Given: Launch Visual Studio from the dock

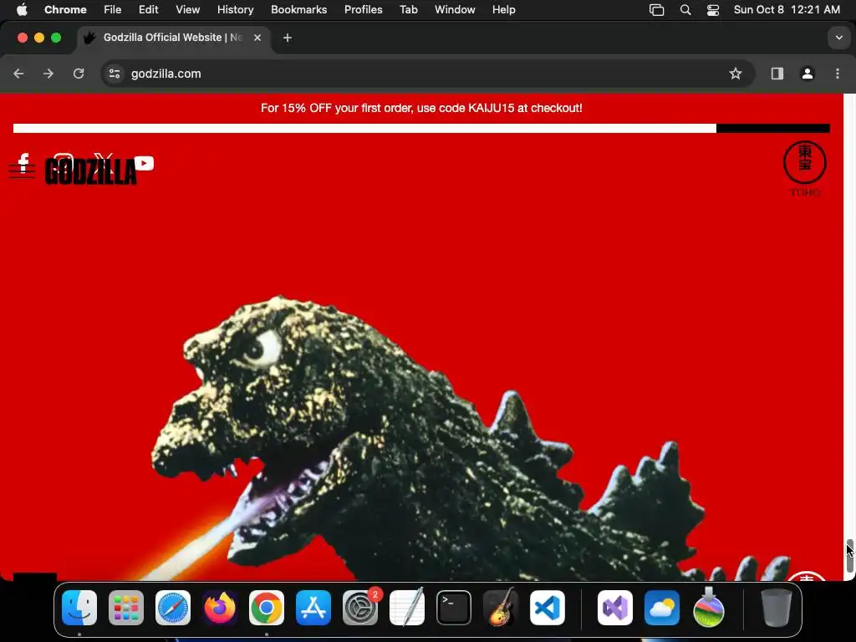Looking at the screenshot, I should (615, 608).
